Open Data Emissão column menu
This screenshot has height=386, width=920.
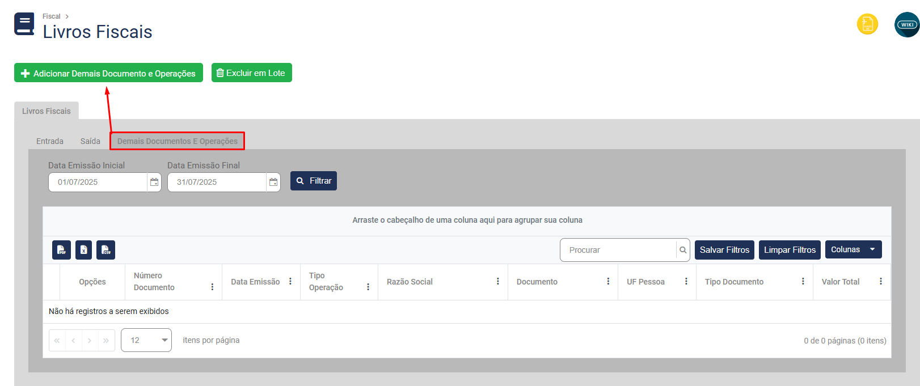click(x=290, y=281)
